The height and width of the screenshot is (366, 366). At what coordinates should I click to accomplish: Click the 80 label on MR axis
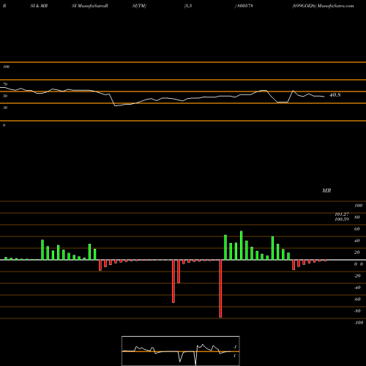357,217
